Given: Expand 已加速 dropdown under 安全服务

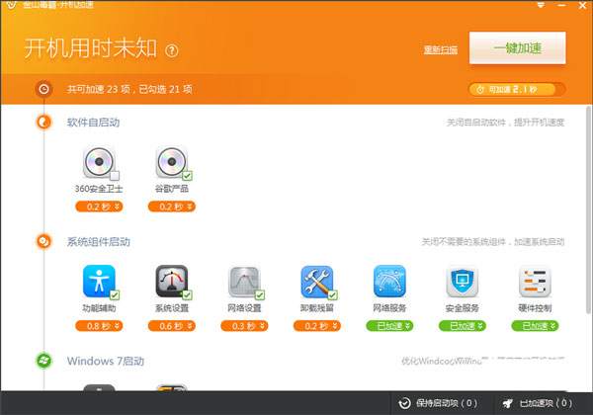Looking at the screenshot, I should [463, 326].
